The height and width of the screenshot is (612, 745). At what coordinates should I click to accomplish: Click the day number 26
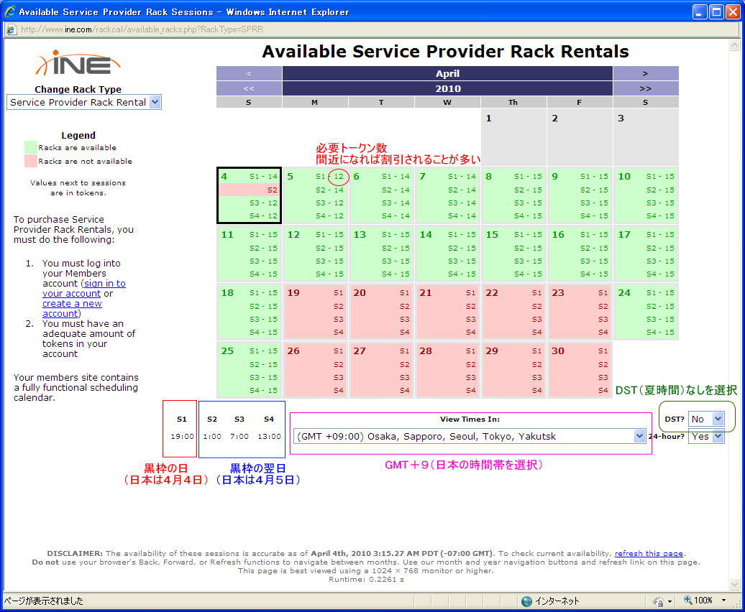coord(293,351)
